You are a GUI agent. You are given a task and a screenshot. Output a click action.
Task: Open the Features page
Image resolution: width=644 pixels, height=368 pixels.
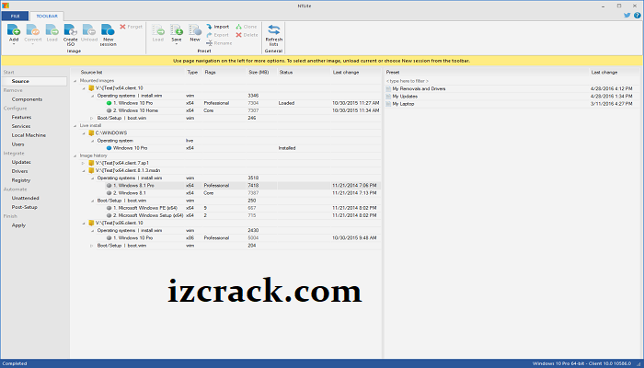[x=21, y=118]
